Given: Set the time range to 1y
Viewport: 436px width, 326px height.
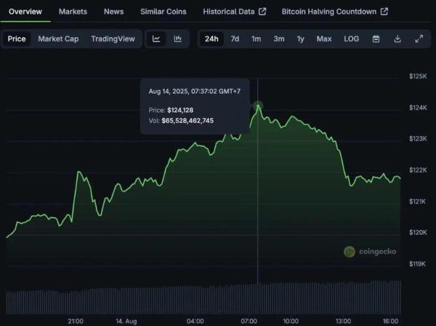Looking at the screenshot, I should click(300, 39).
